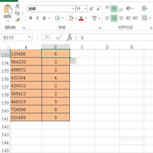Toggle center horizontal alignment
153x153 pixels.
point(114,18)
